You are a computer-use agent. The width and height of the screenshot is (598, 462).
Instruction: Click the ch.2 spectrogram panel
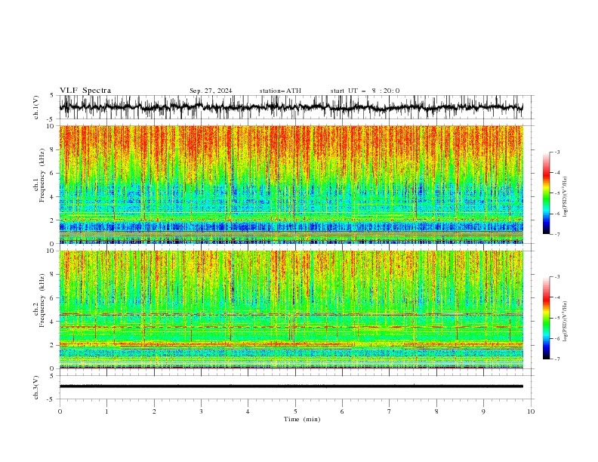coord(291,310)
